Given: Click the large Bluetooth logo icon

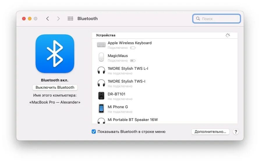Looking at the screenshot, I should click(55, 54).
